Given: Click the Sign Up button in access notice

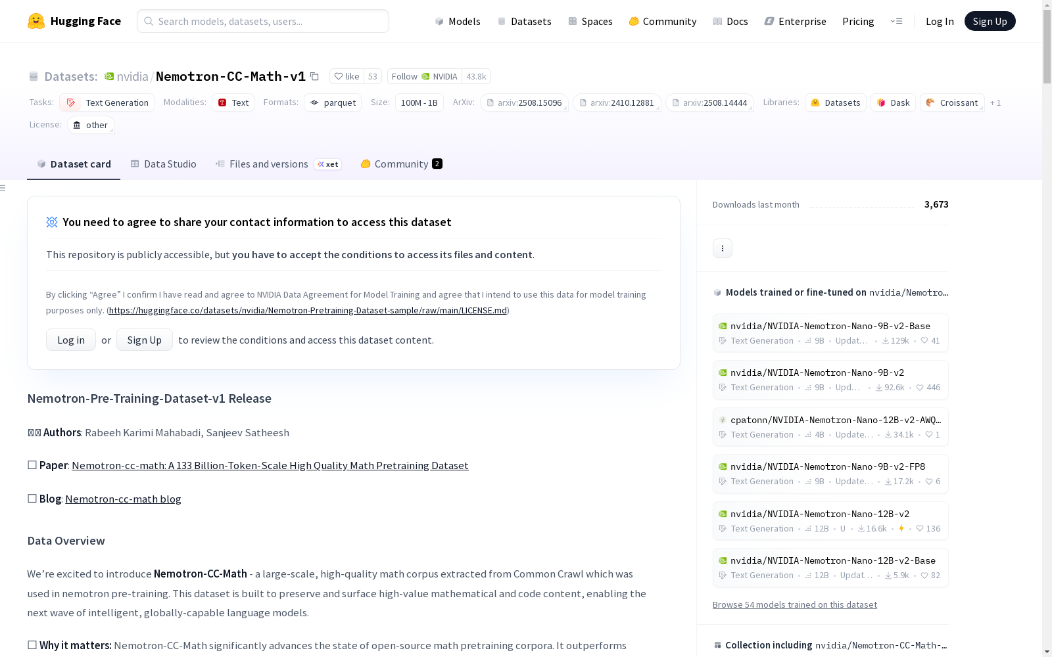Looking at the screenshot, I should pos(145,340).
